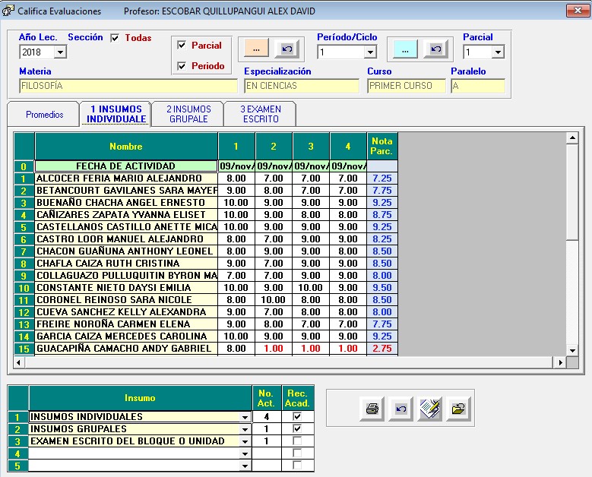This screenshot has height=477, width=592.
Task: Click the undo icon next to cyan button
Action: point(435,48)
